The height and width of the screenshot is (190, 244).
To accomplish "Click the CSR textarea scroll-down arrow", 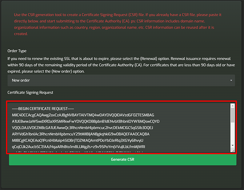I will tap(233, 145).
